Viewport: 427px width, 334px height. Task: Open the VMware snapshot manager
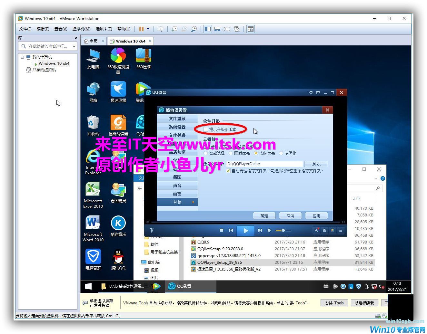[x=194, y=29]
